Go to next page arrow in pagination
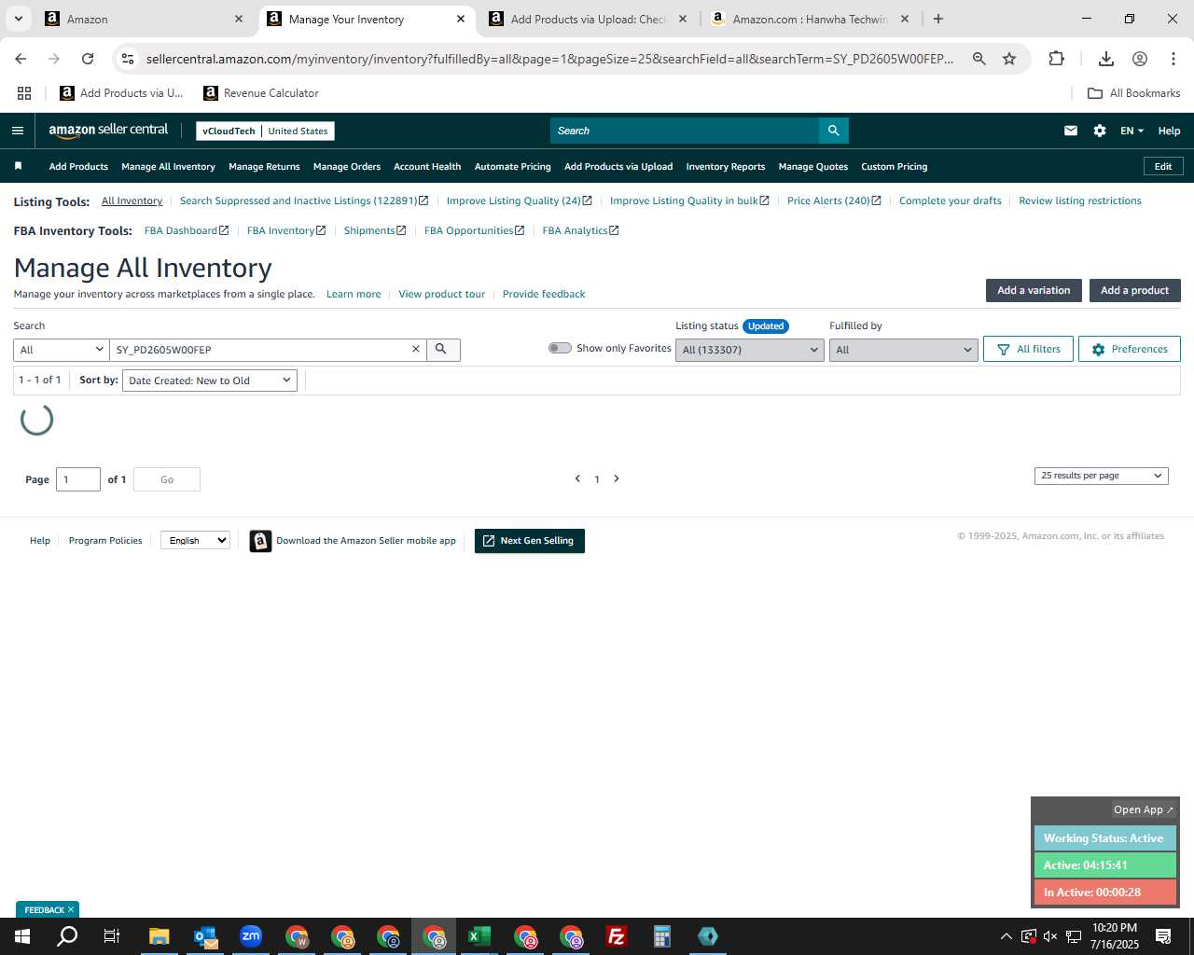Screen dimensions: 1194x955 (x=617, y=478)
